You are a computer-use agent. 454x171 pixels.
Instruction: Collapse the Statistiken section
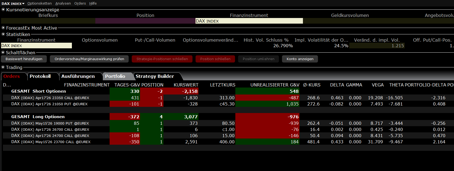click(x=3, y=34)
